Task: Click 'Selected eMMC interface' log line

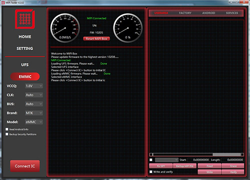Action: (66, 77)
